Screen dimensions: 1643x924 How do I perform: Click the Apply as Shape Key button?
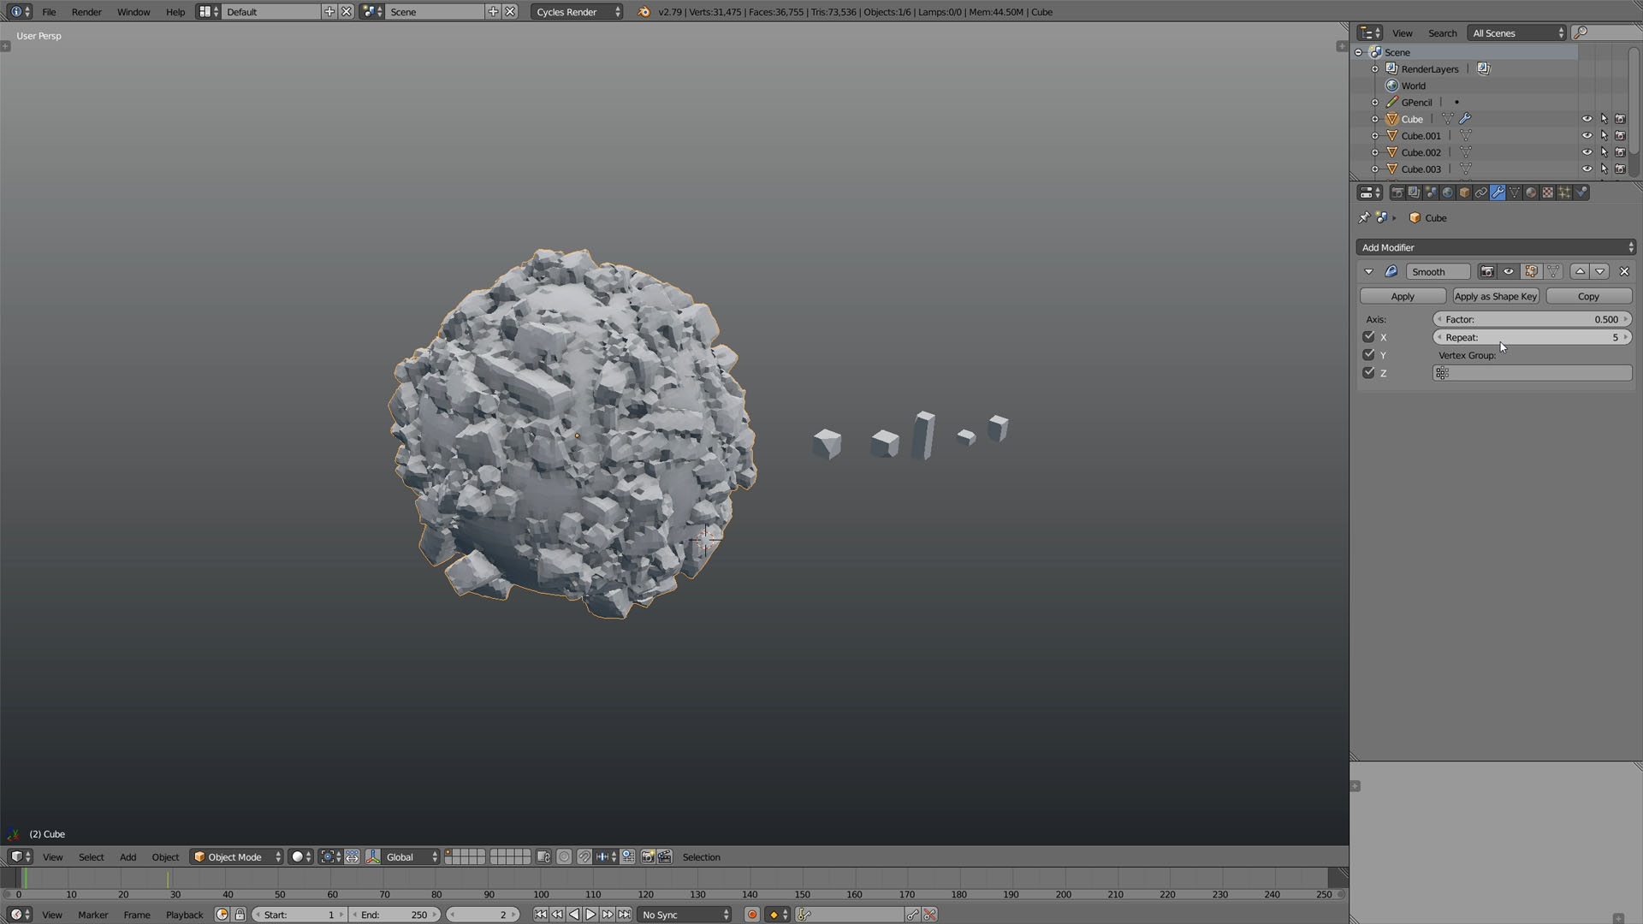(x=1496, y=296)
